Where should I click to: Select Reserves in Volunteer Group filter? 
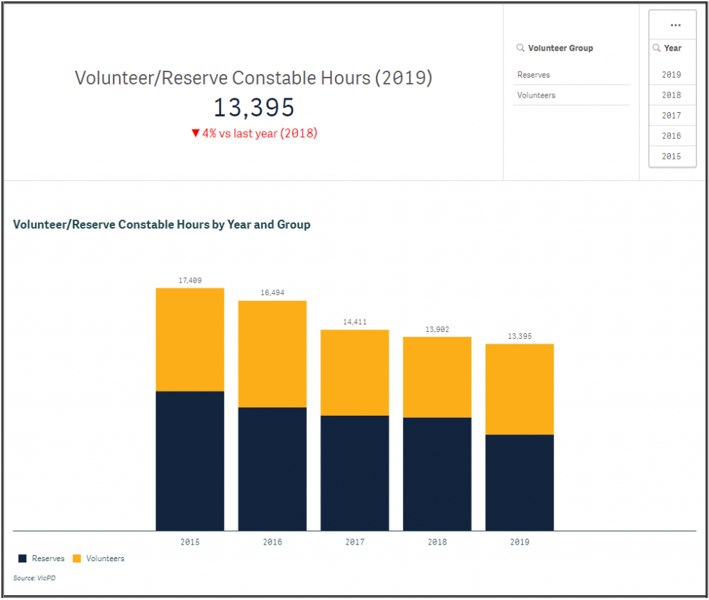pos(533,75)
